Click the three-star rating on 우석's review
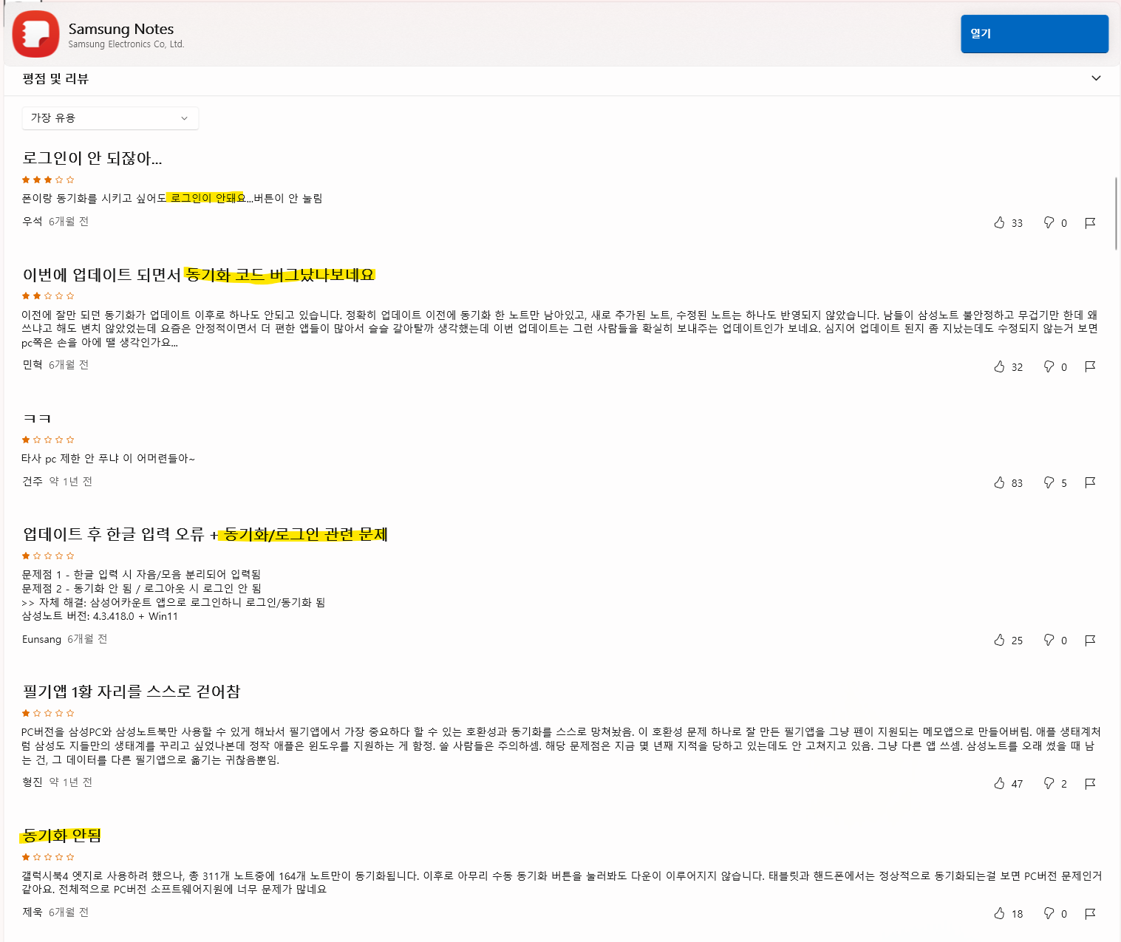Viewport: 1121px width, 942px height. [48, 180]
